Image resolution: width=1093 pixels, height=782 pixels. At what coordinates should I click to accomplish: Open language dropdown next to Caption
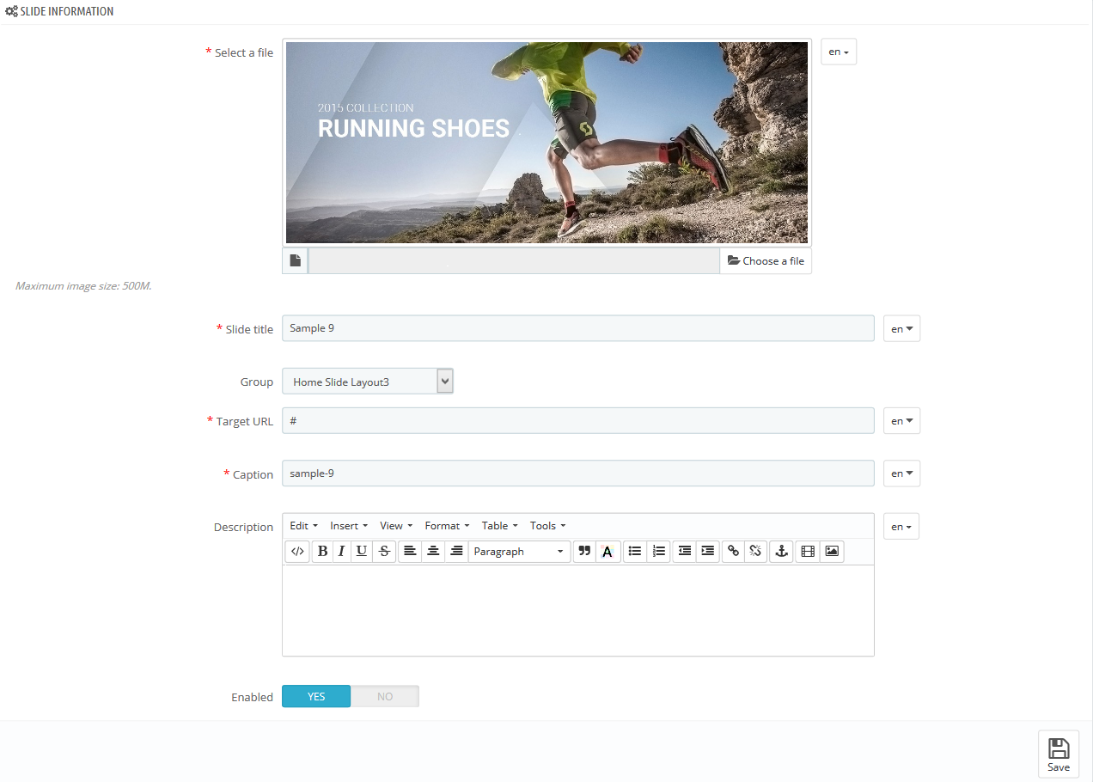click(902, 473)
